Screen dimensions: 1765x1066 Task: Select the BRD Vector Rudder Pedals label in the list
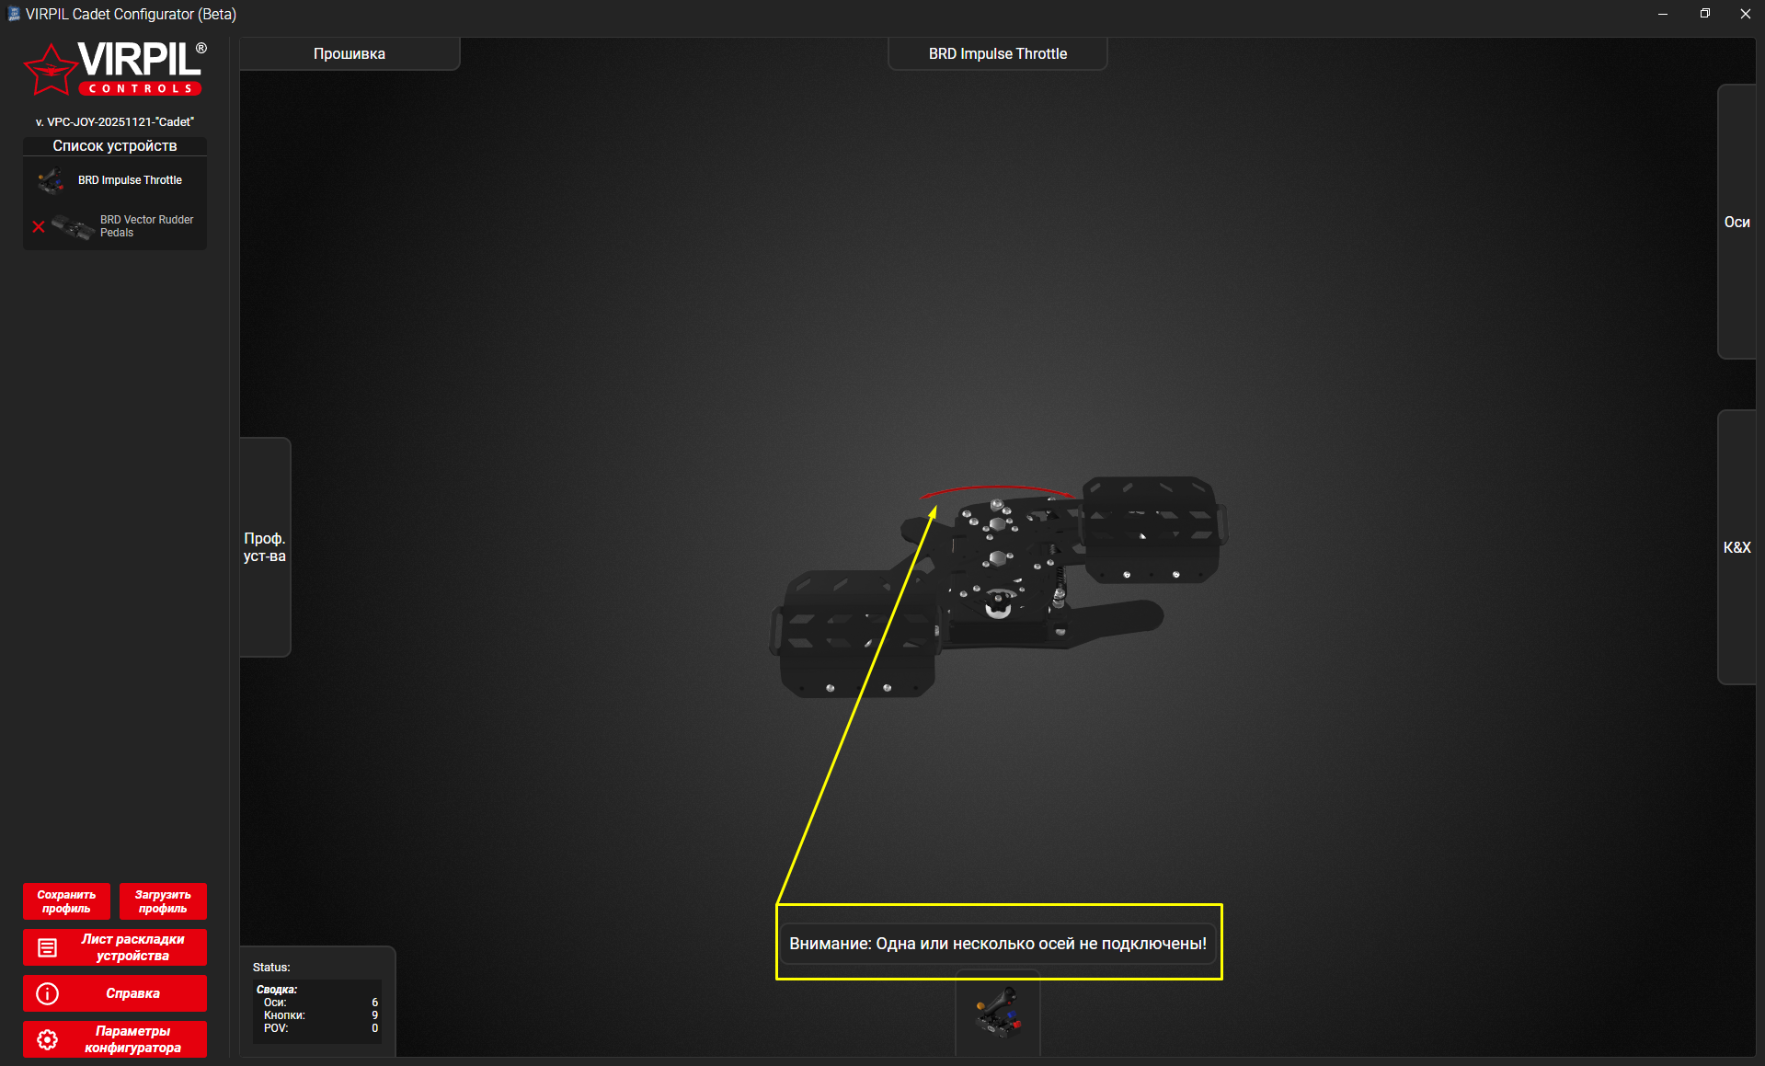pyautogui.click(x=146, y=226)
